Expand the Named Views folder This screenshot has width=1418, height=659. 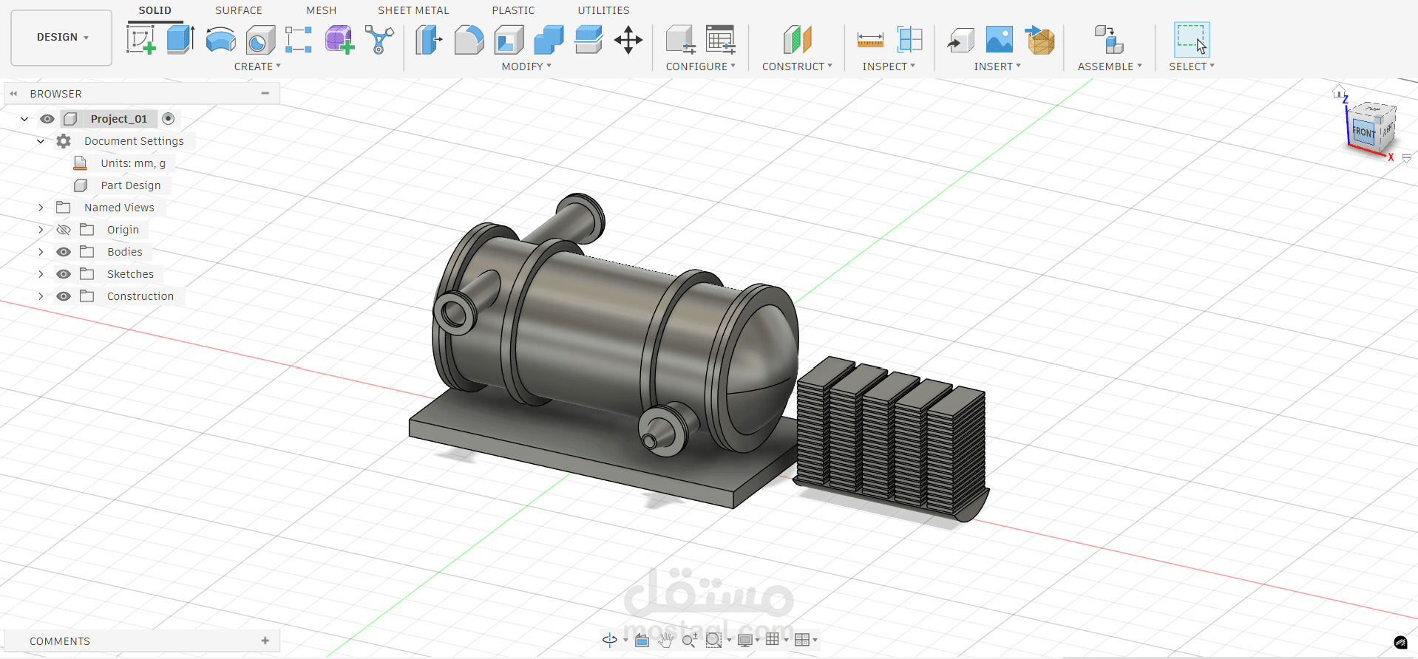click(41, 208)
